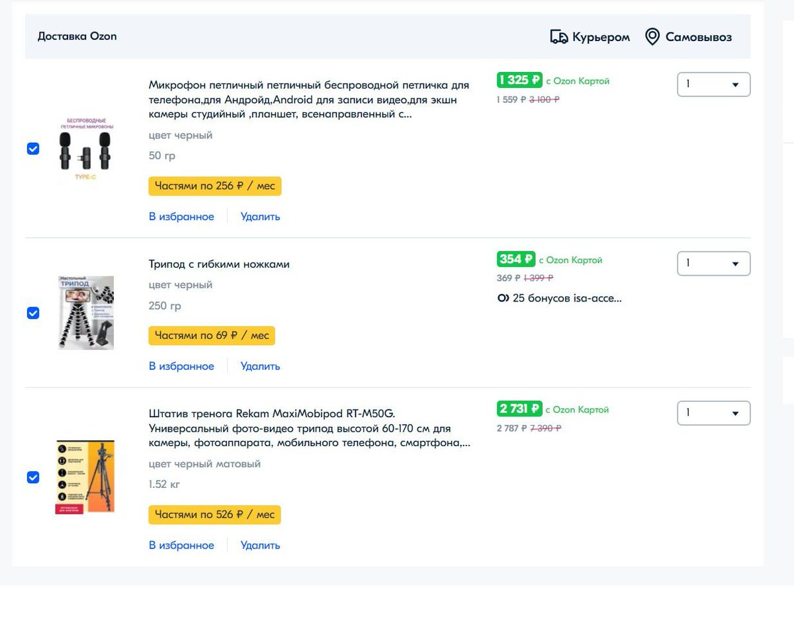Open the Rekam tripod product thumbnail
The width and height of the screenshot is (794, 624).
tap(85, 477)
